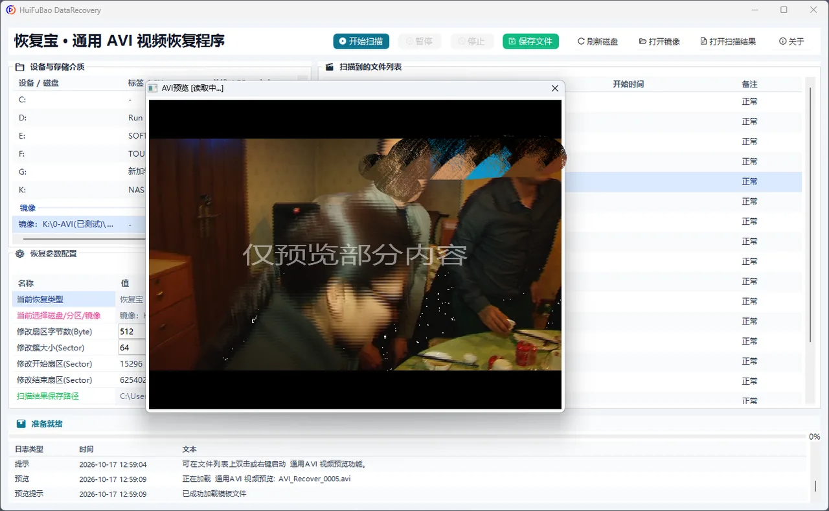Click the 备注 column header

point(749,84)
